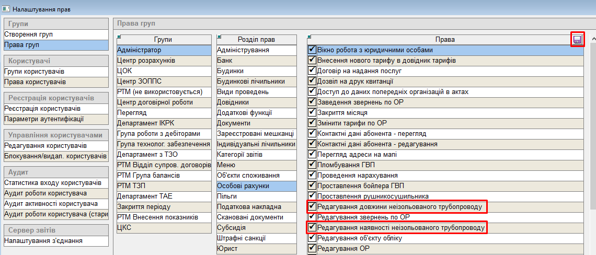Click corner marker of Права column header

point(310,37)
